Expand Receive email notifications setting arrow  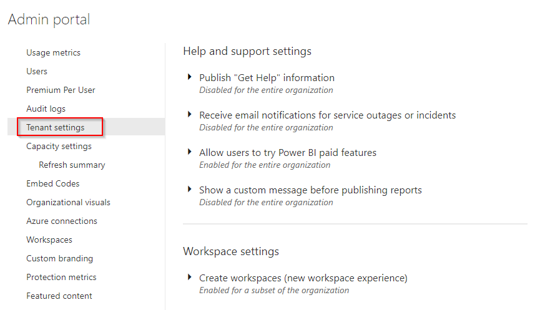coord(190,114)
